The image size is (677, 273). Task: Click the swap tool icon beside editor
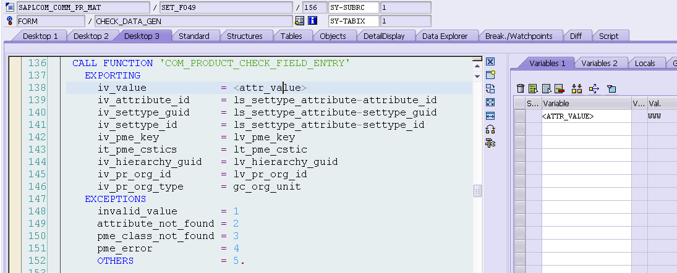click(490, 89)
